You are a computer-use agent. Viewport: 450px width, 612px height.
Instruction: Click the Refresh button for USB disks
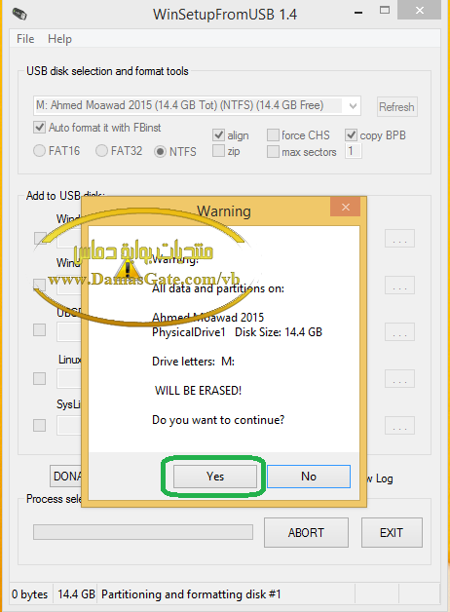(x=397, y=106)
